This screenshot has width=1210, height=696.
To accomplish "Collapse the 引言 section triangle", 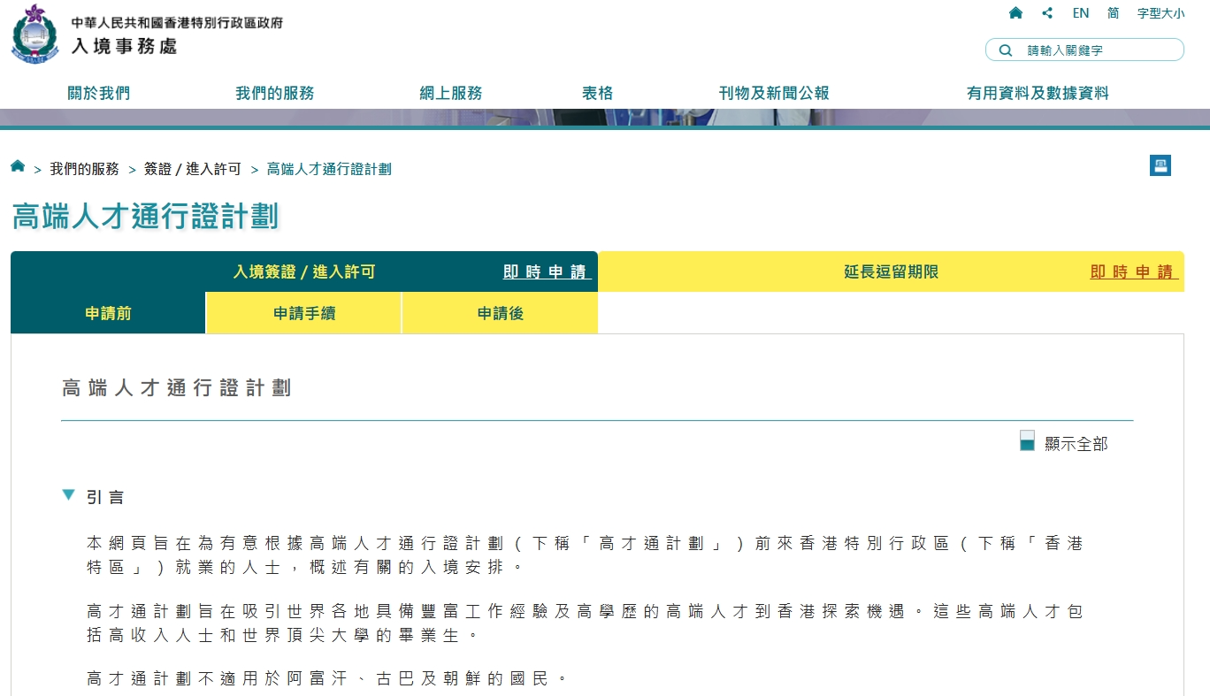I will [x=68, y=495].
